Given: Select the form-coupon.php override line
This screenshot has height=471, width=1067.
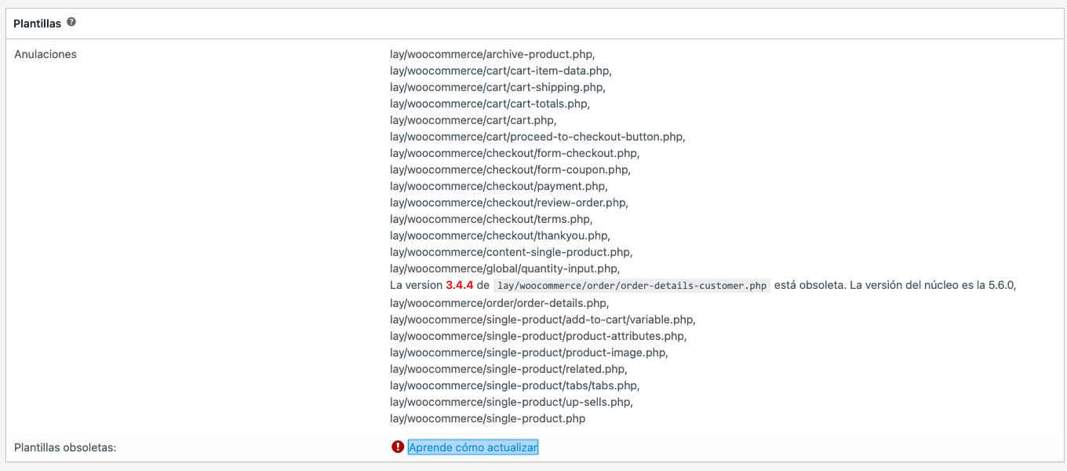Looking at the screenshot, I should tap(510, 170).
